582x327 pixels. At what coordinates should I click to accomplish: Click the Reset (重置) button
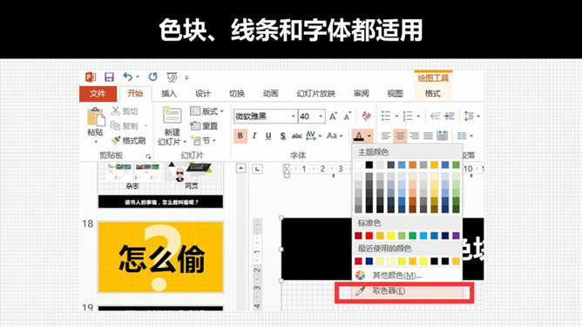pos(204,126)
